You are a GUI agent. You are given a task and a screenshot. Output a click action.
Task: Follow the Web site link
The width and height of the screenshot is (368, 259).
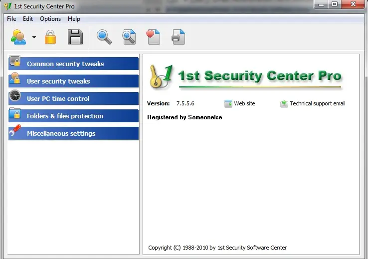pyautogui.click(x=244, y=103)
